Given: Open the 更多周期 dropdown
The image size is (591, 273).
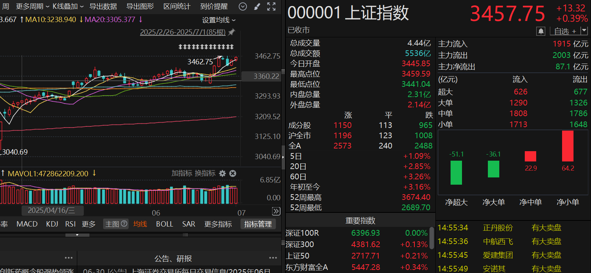Looking at the screenshot, I should pyautogui.click(x=29, y=6).
